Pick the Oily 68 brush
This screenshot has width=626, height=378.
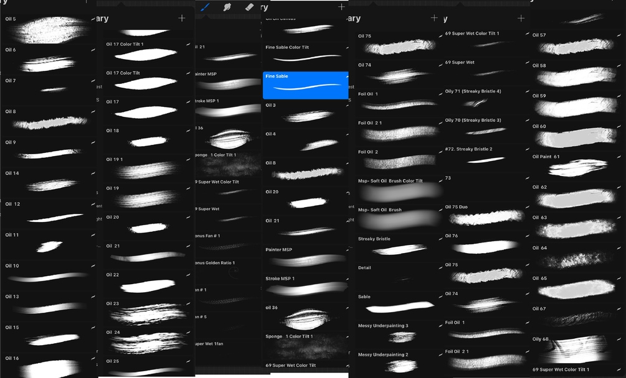(x=577, y=349)
